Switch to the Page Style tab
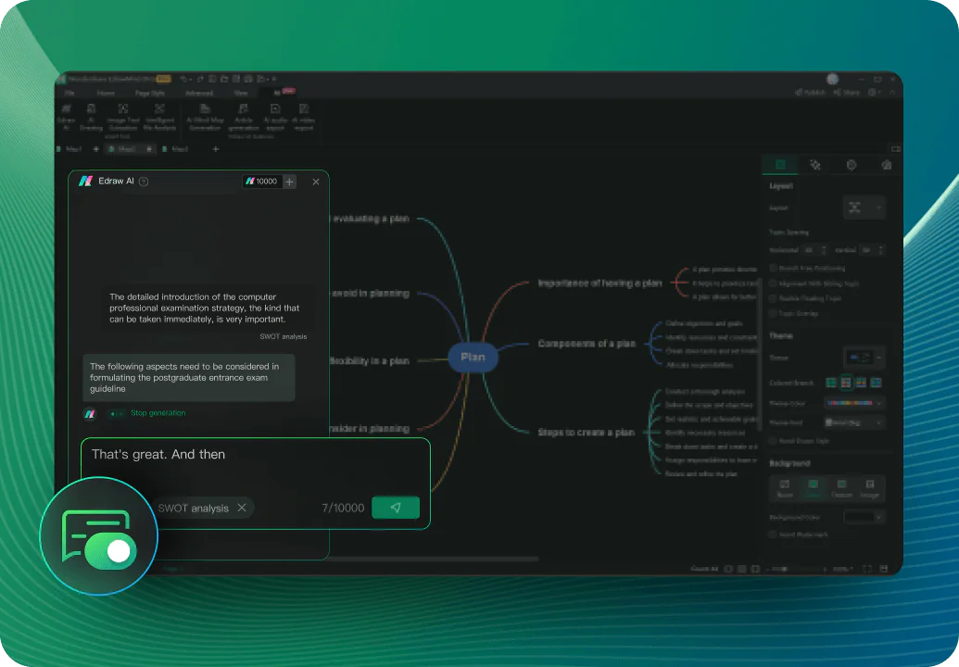Image resolution: width=959 pixels, height=667 pixels. [150, 93]
